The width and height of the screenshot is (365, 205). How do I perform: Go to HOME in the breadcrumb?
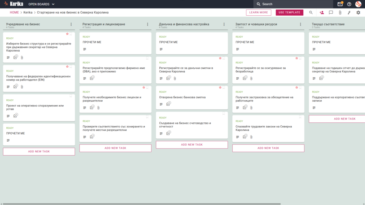14,12
